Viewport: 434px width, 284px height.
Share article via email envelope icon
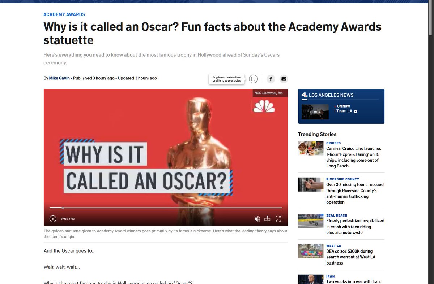284,79
